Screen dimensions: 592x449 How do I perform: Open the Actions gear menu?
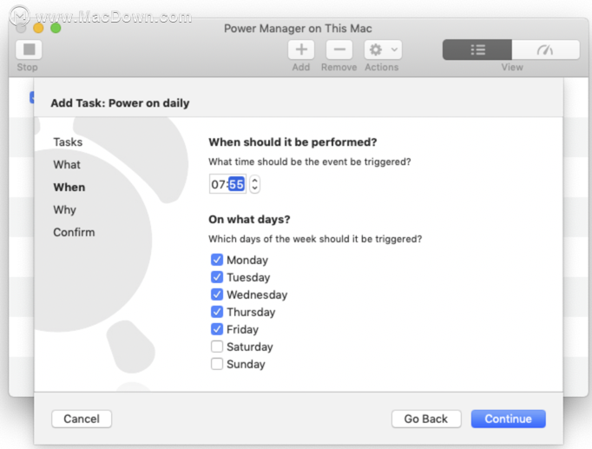click(x=383, y=50)
